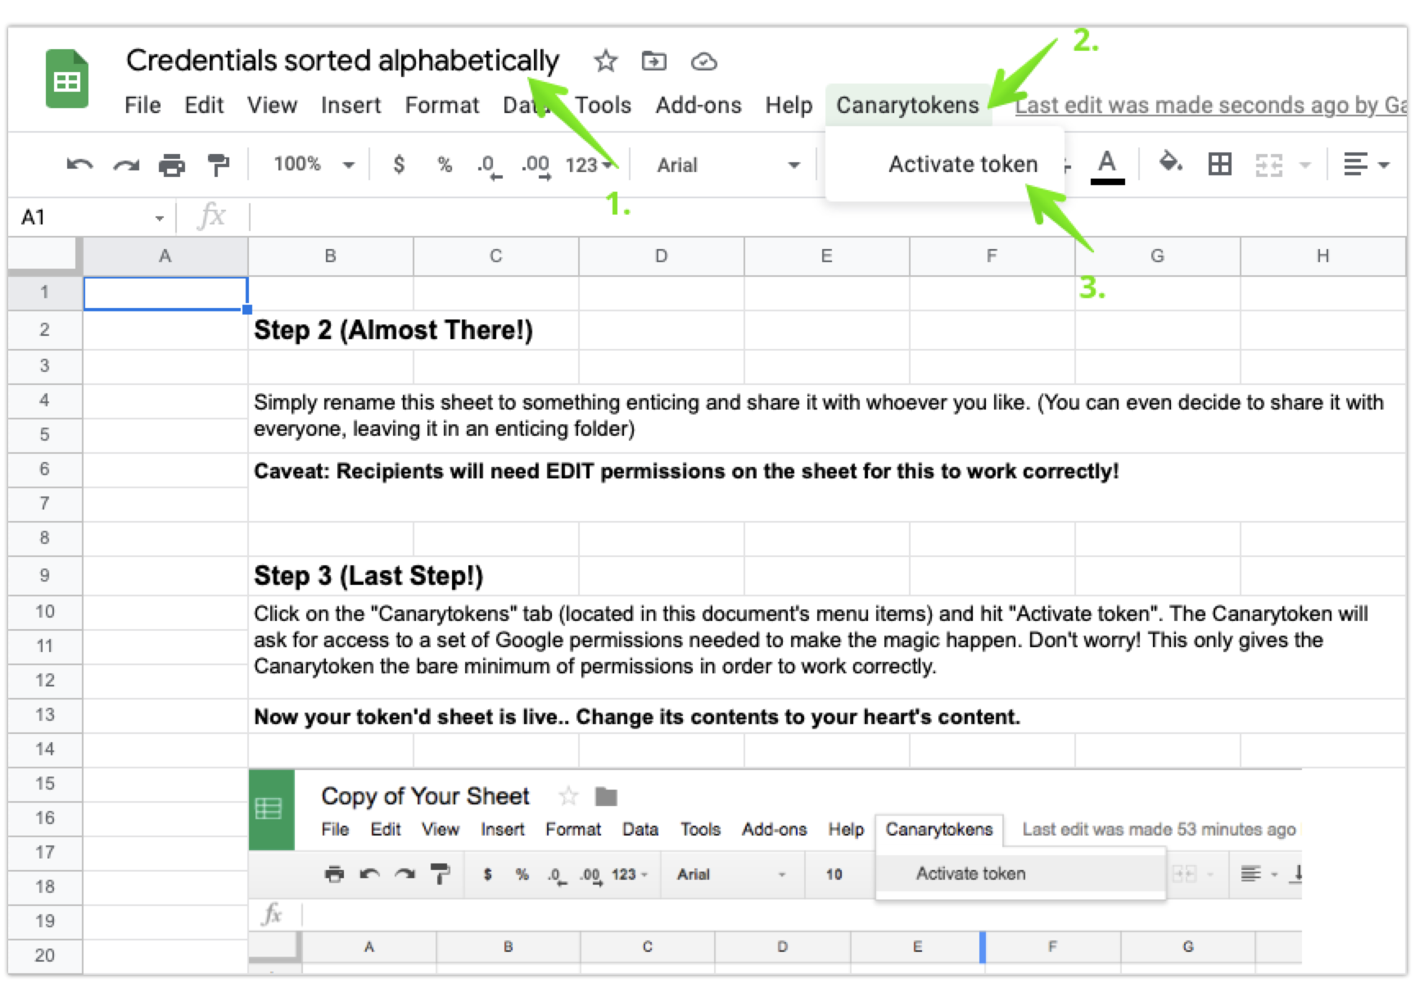Open the last edit history link
The image size is (1415, 983).
[1210, 105]
